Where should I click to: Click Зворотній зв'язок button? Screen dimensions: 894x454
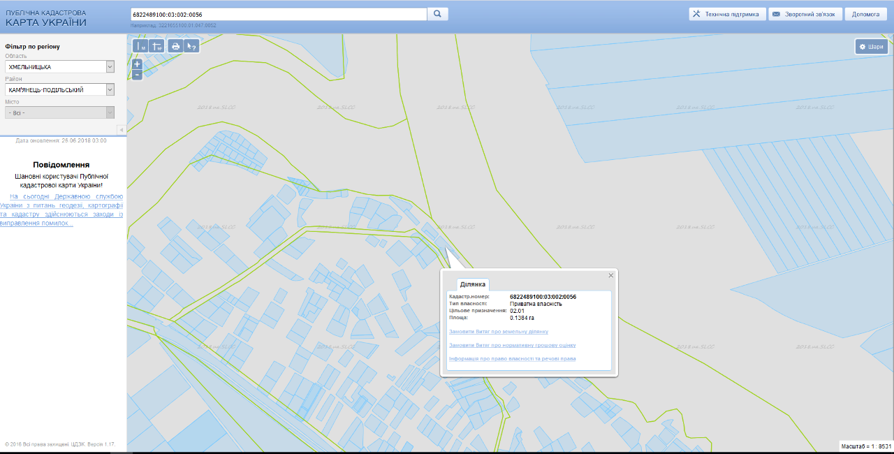[805, 14]
